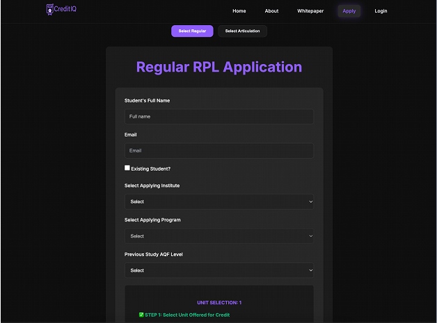This screenshot has width=437, height=323.
Task: Focus the Student's Full Name field
Action: click(218, 116)
